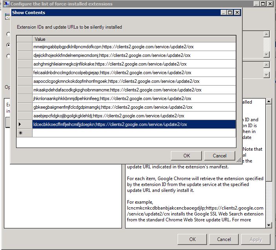
Task: Click the greyed-out Apply button
Action: click(256, 239)
